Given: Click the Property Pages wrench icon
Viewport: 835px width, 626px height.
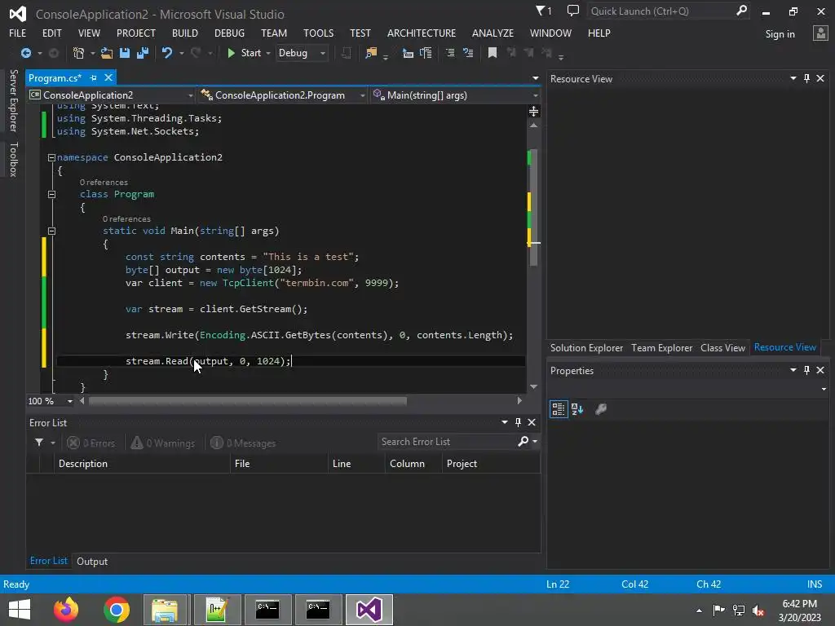Looking at the screenshot, I should (x=601, y=409).
